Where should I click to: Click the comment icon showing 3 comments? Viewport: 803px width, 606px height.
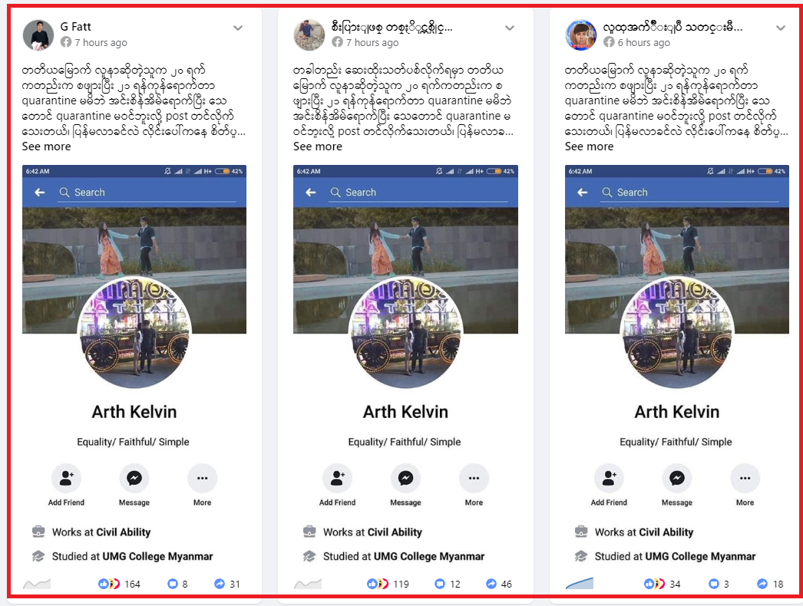tap(713, 584)
